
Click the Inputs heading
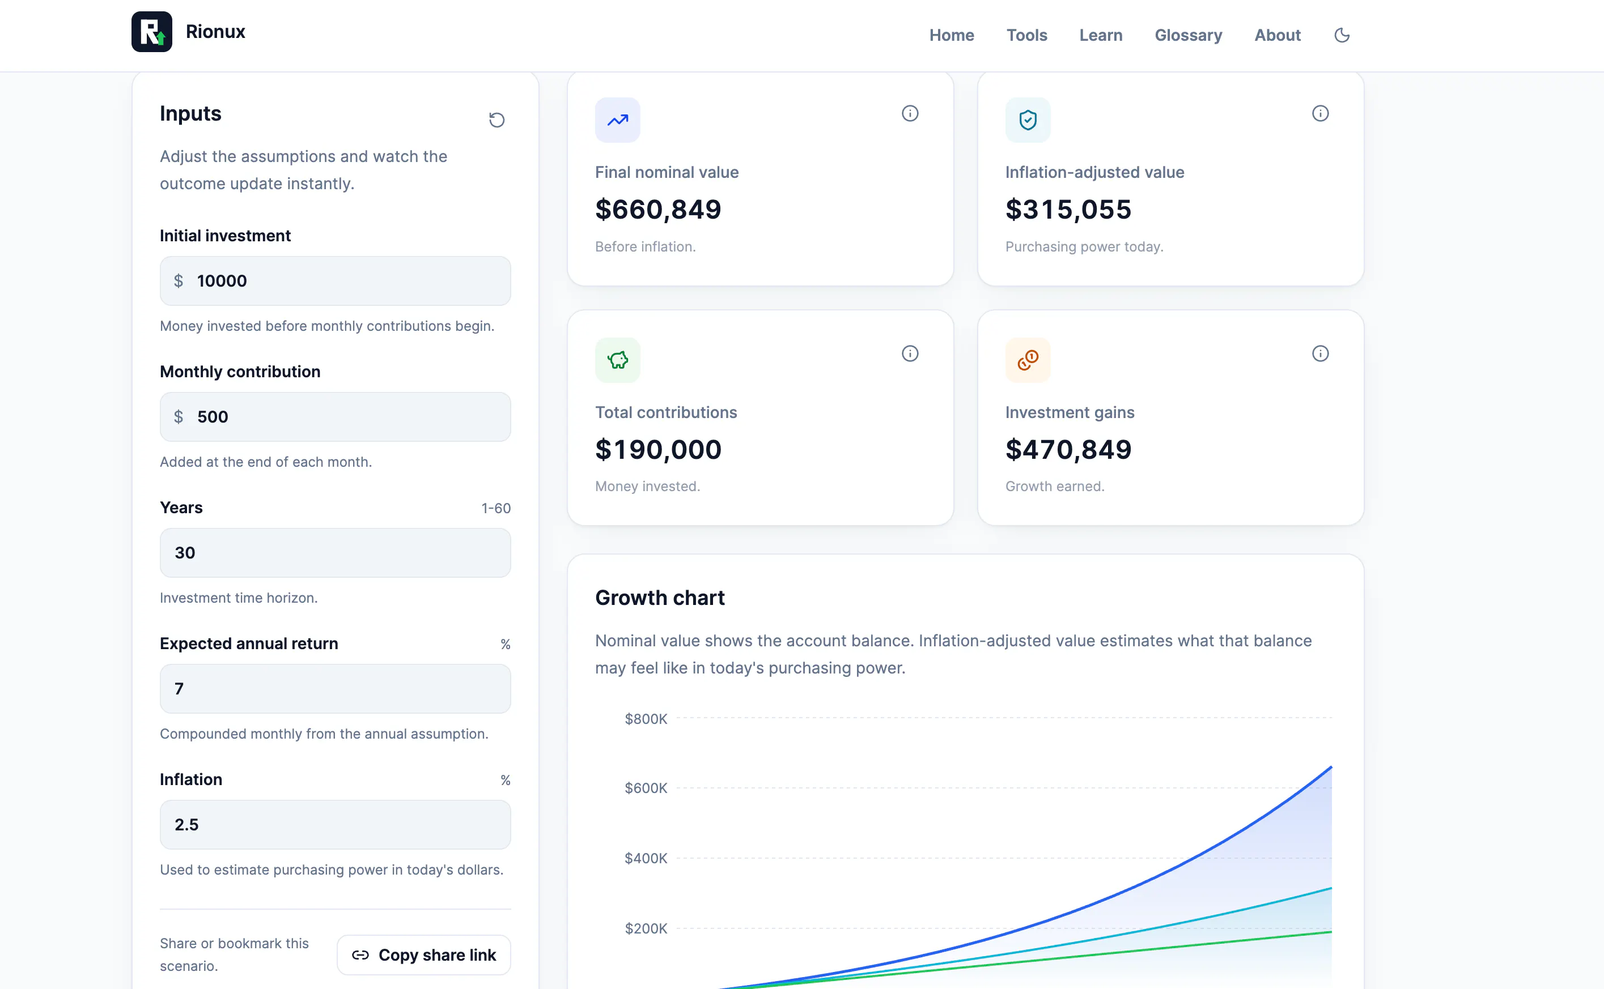click(190, 113)
